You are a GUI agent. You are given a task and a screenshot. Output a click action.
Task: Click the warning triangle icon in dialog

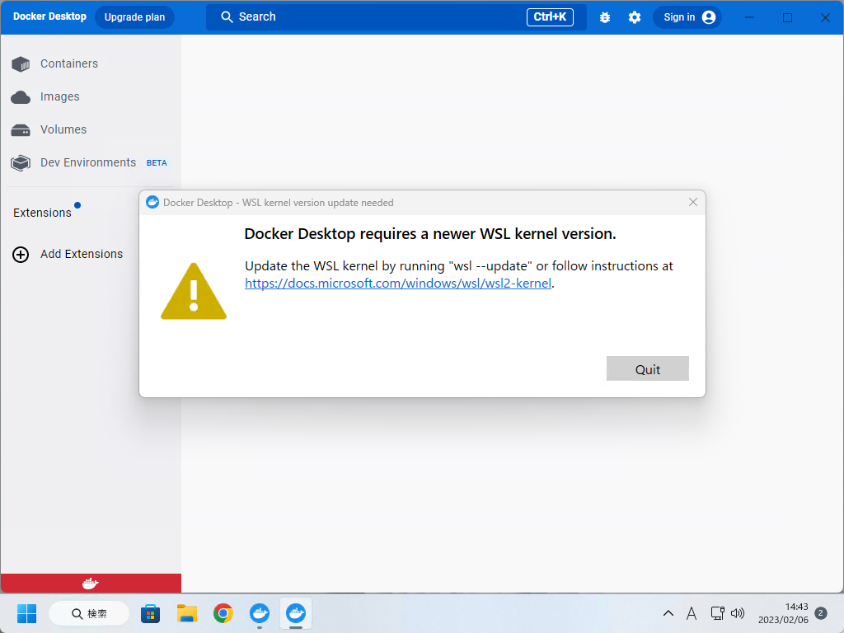tap(194, 291)
